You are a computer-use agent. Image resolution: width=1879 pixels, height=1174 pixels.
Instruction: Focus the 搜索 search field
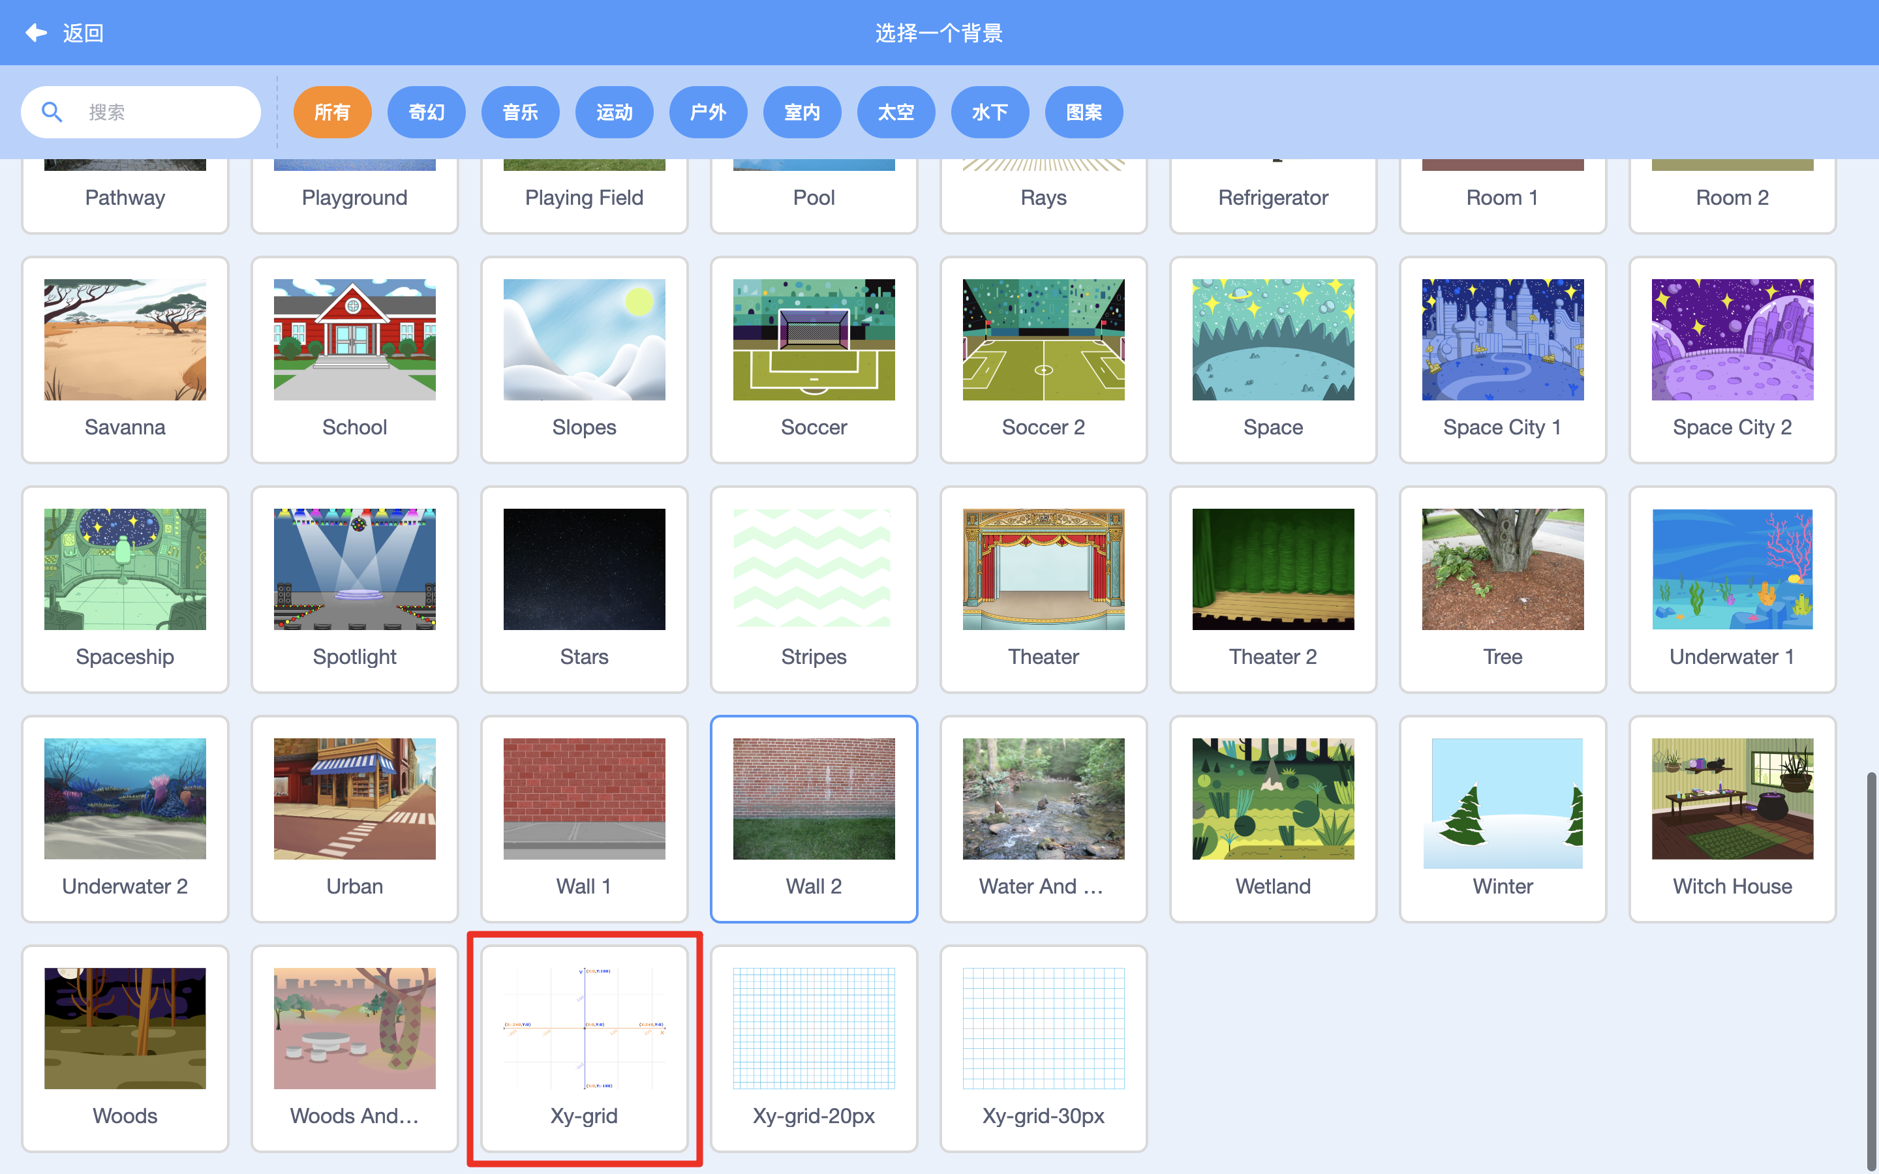[x=140, y=113]
